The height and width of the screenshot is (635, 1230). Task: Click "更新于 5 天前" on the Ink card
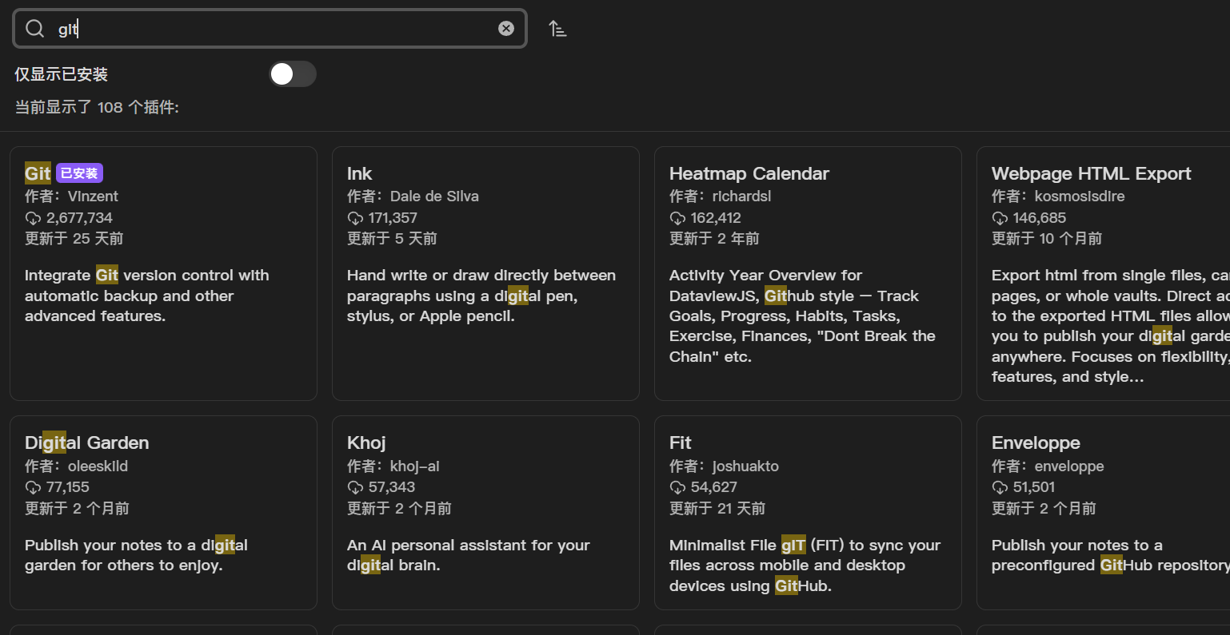tap(392, 239)
